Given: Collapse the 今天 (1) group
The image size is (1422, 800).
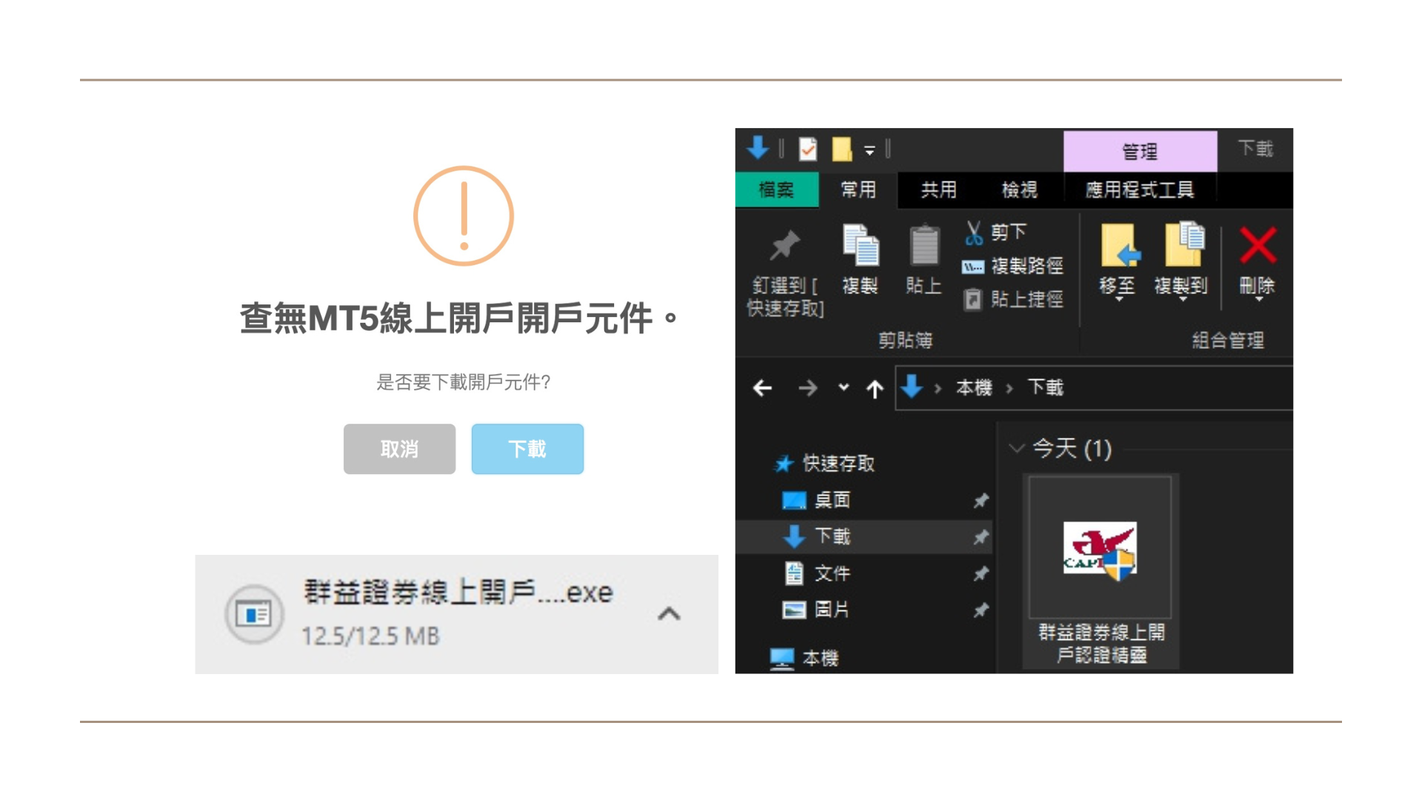Looking at the screenshot, I should click(1016, 448).
